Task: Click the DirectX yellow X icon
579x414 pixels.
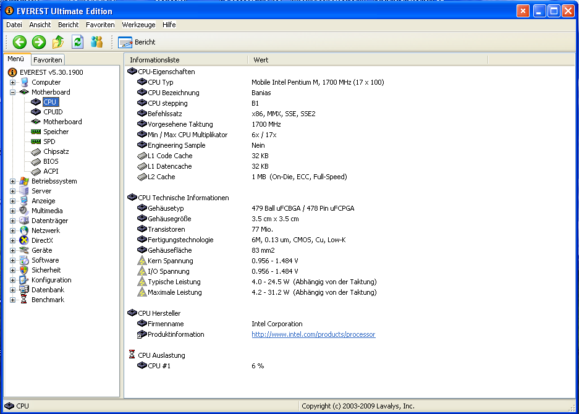Action: pos(24,240)
